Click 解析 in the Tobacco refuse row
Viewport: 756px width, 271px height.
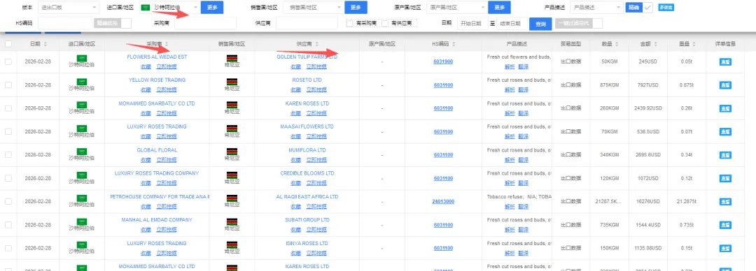510,207
